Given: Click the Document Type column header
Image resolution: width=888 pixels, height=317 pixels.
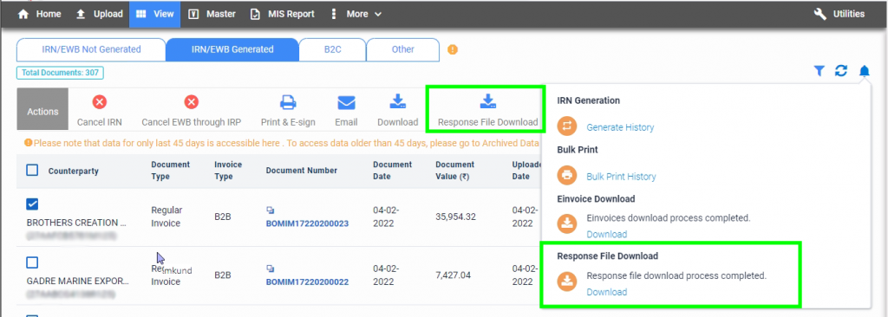Looking at the screenshot, I should coord(171,171).
